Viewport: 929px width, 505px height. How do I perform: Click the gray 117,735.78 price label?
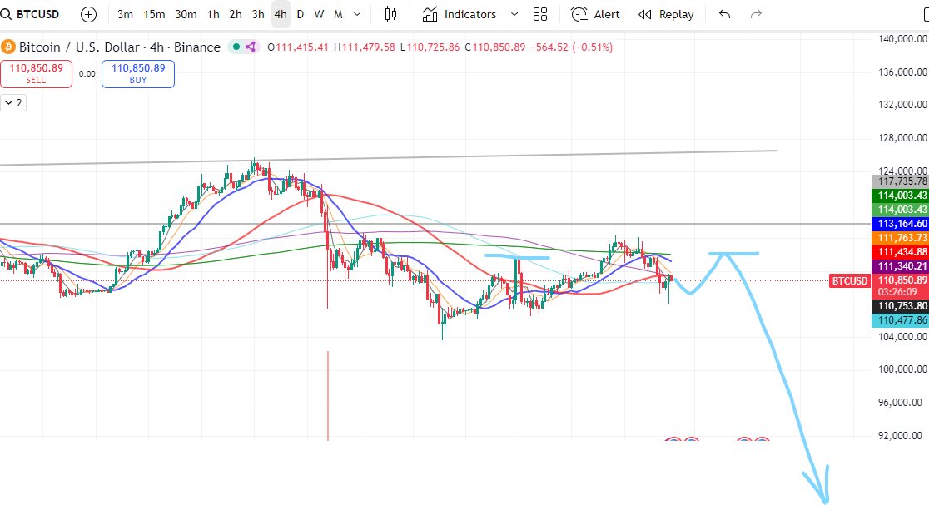click(x=900, y=181)
